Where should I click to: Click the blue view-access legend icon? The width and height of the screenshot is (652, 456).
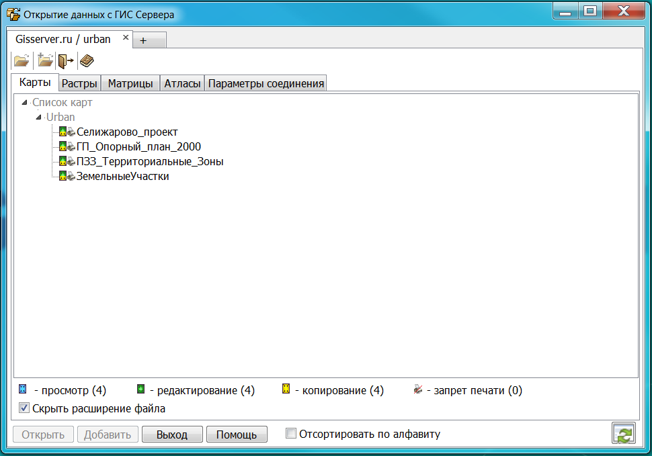click(23, 390)
